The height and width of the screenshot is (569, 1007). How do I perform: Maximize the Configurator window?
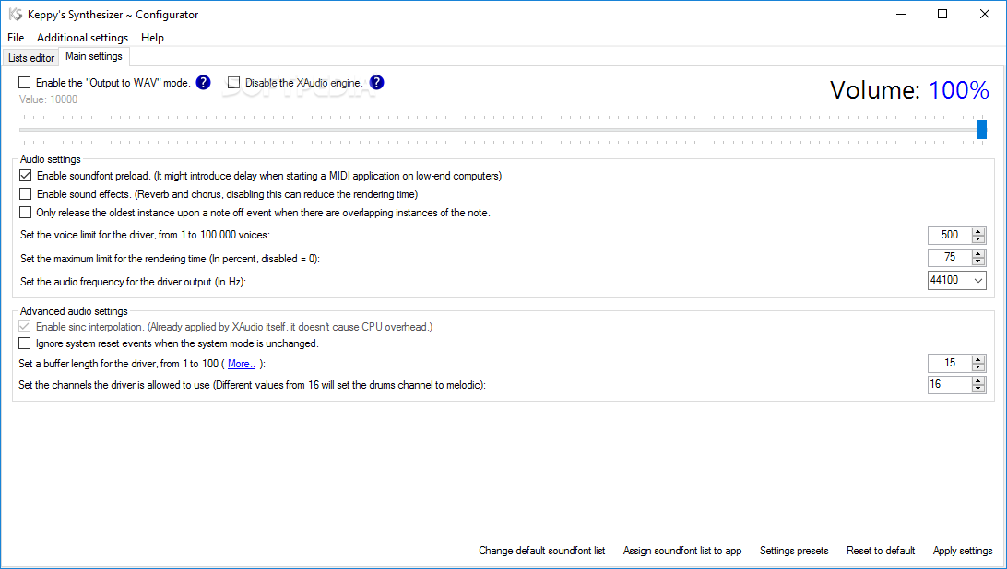pos(942,14)
